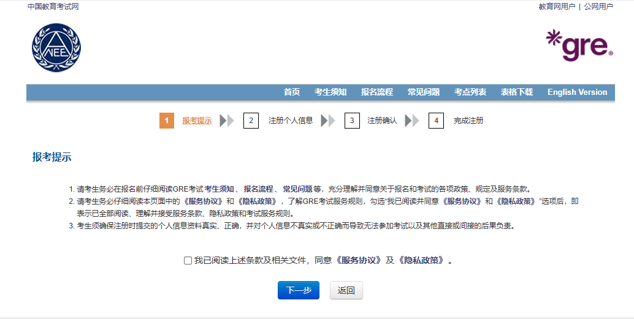Open 常见问题 in the navigation bar
This screenshot has width=634, height=319.
click(423, 92)
